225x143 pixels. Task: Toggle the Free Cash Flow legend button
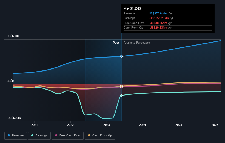[x=68, y=136]
